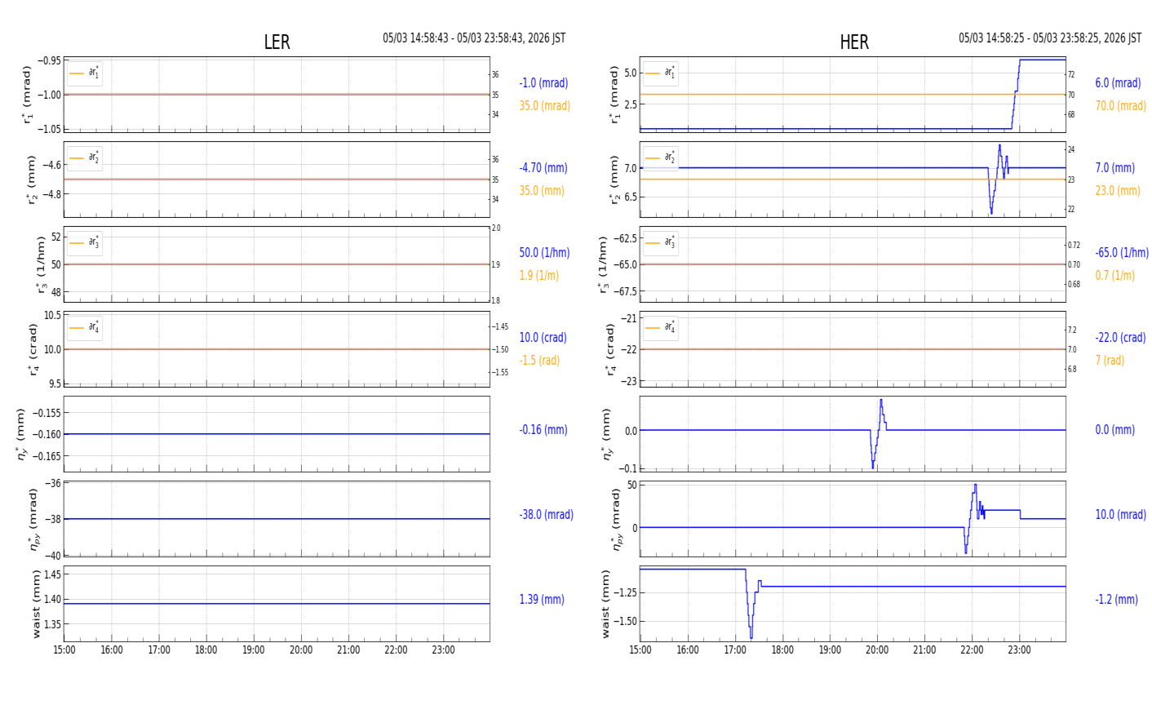1152x705 pixels.
Task: Click LER waist (mm) y-axis label
Action: click(x=35, y=604)
